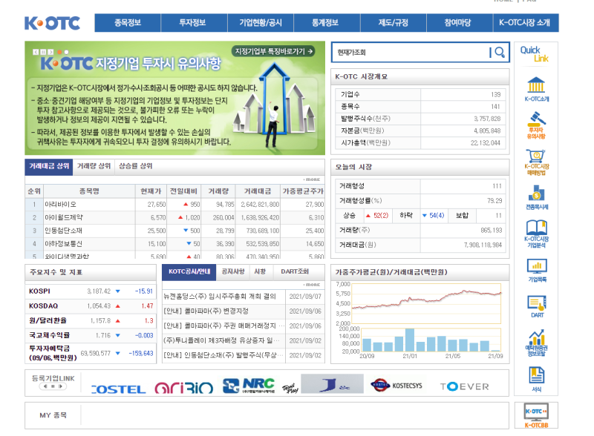Pause the 등록기업LINK logo rotation
Image resolution: width=594 pixels, height=436 pixels.
(x=53, y=386)
